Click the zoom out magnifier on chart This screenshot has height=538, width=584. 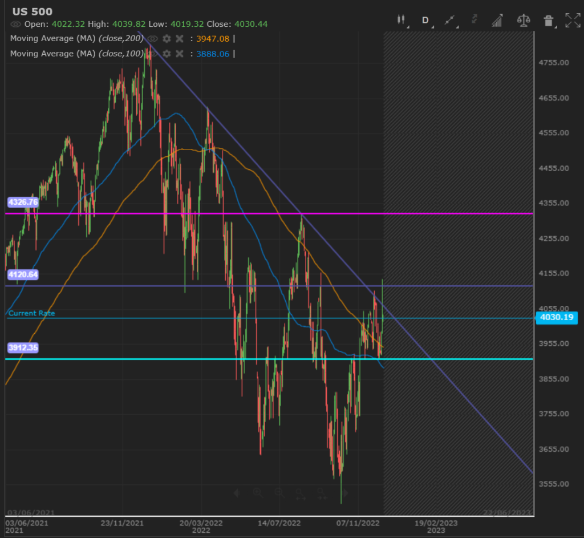[279, 492]
